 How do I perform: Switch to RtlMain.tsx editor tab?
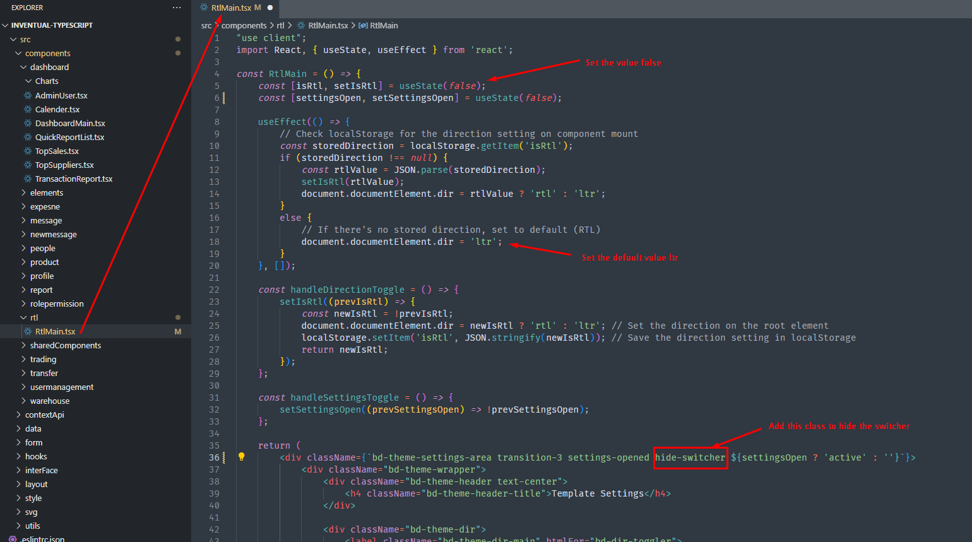point(236,8)
